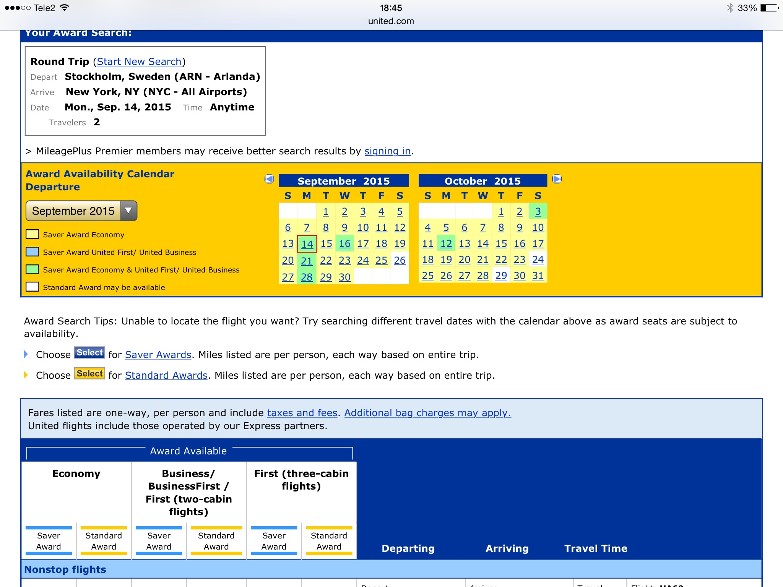Open the September 2015 month dropdown
Viewport: 783px width, 587px height.
click(x=81, y=211)
